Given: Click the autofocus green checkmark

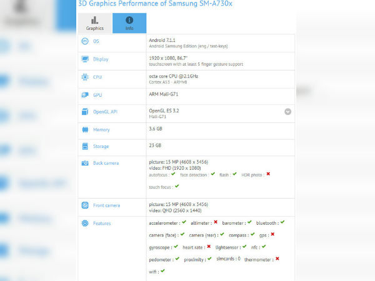Looking at the screenshot, I should 174,174.
